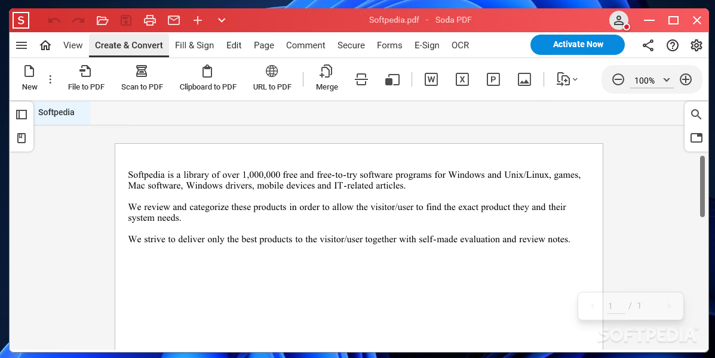This screenshot has height=358, width=715.
Task: Convert PDF to PowerPoint with P icon
Action: [493, 80]
